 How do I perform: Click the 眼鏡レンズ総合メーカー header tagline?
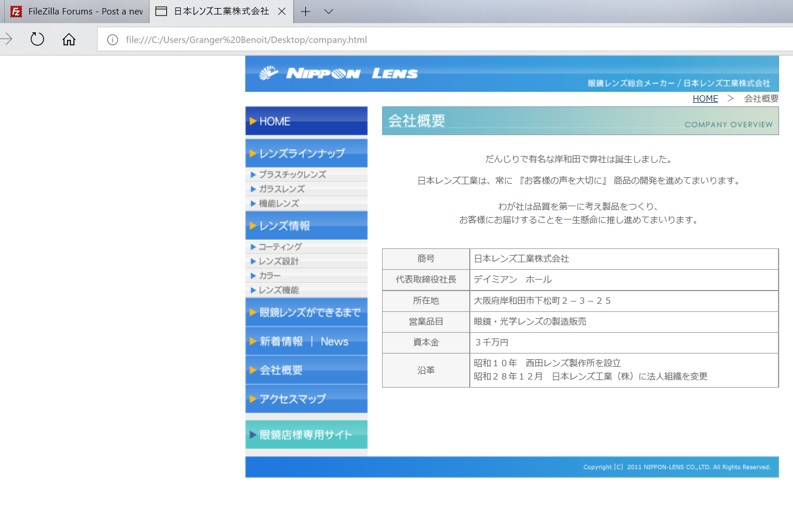(679, 83)
